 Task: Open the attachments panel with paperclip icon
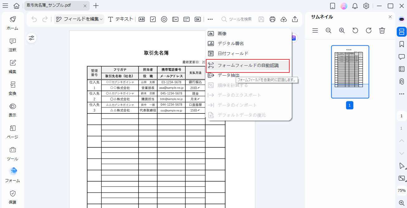(x=401, y=81)
